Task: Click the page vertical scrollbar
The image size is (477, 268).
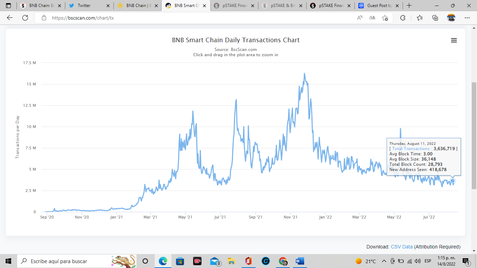Action: pyautogui.click(x=474, y=136)
